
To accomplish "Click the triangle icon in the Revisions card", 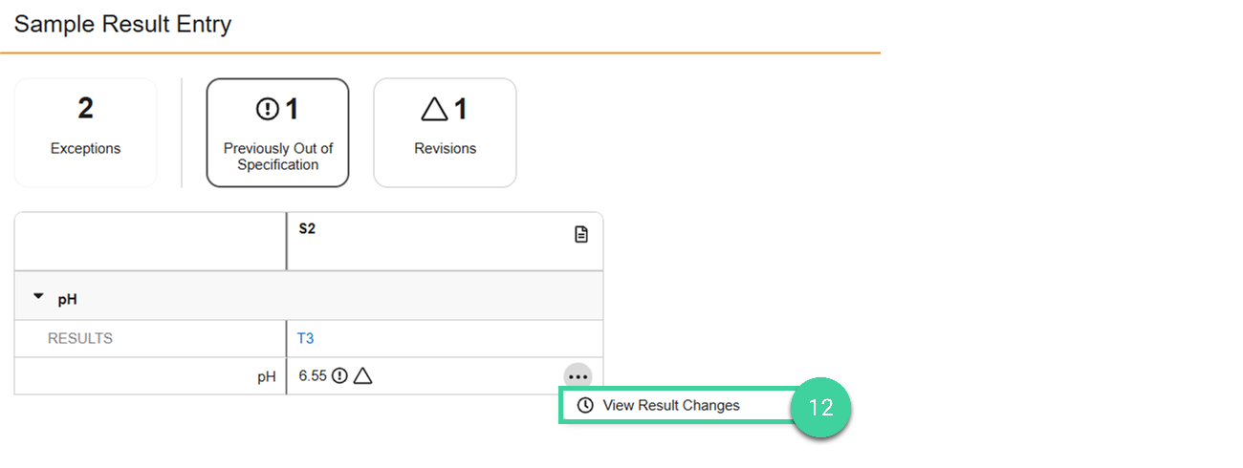I will (x=434, y=111).
